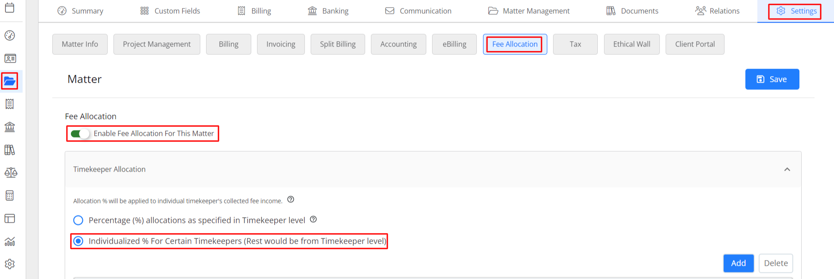834x279 pixels.
Task: Click the calendar icon atop the sidebar
Action: pyautogui.click(x=10, y=8)
